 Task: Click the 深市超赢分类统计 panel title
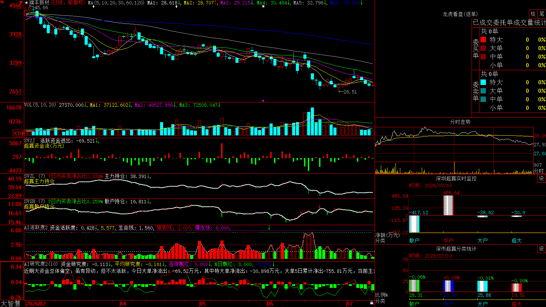coord(456,249)
